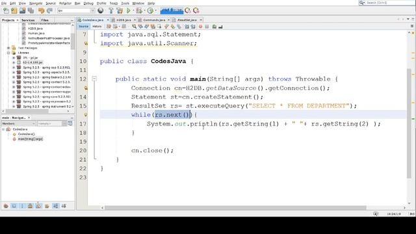Click the Redo toolbar icon

(49, 10)
